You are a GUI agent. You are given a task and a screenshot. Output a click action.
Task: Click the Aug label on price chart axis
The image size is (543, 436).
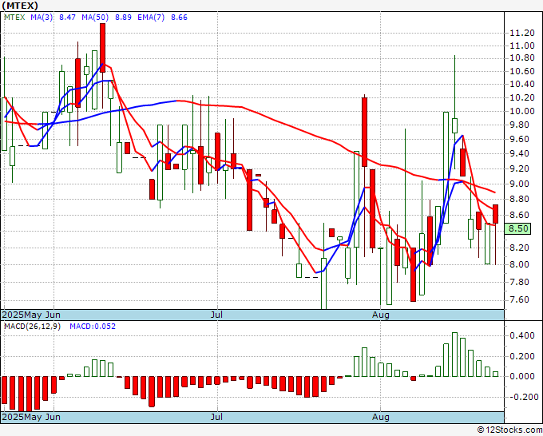click(381, 315)
